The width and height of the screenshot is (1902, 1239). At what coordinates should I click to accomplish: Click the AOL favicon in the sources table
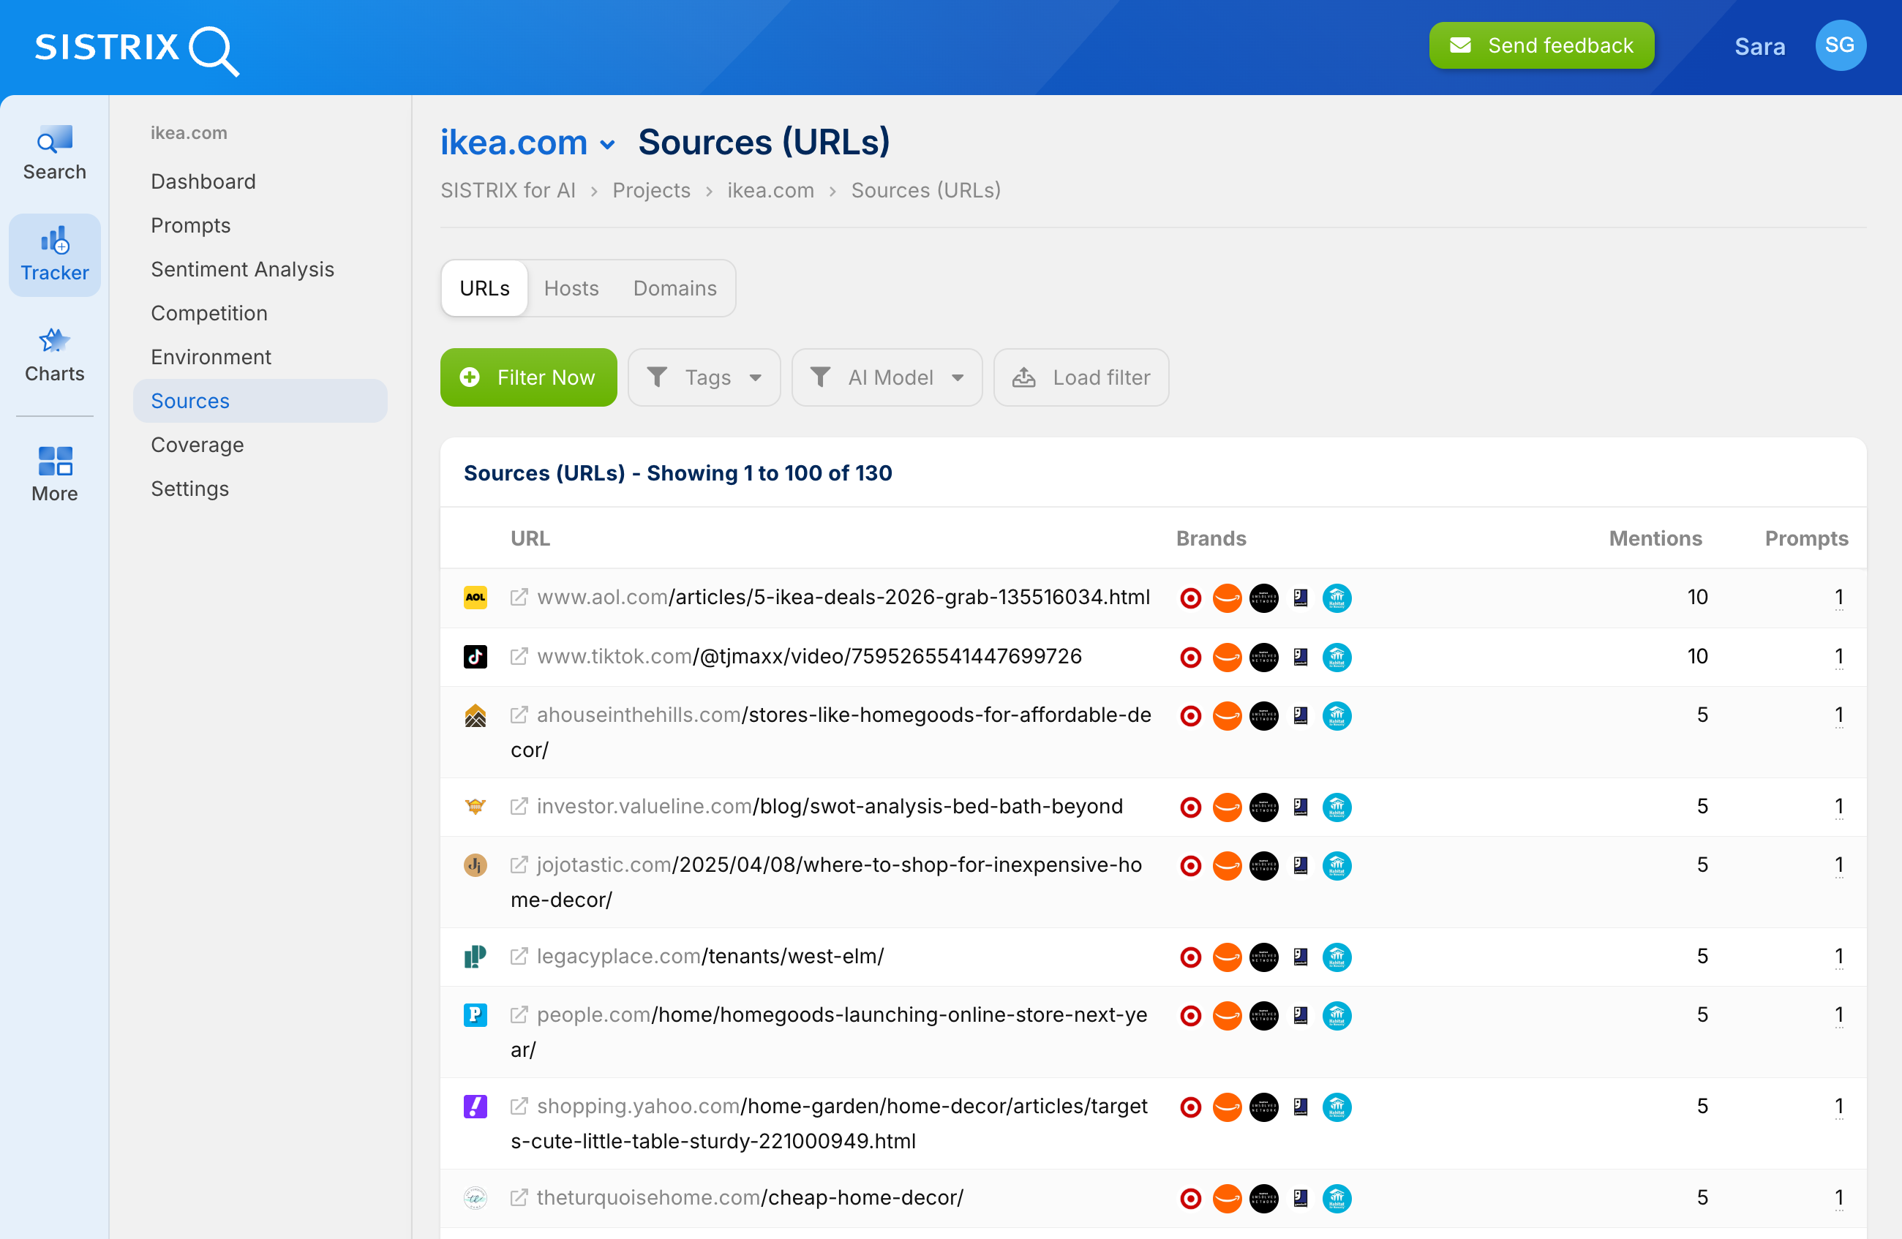475,597
